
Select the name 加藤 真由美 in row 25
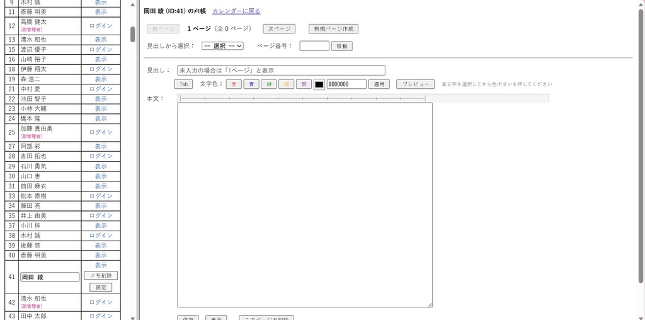37,129
